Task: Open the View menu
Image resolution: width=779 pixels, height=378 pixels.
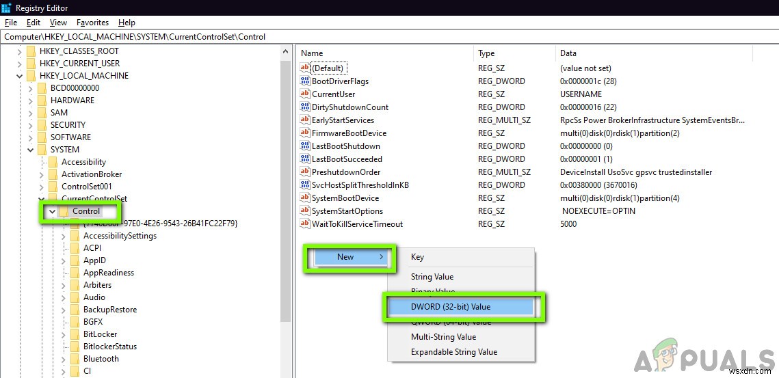Action: (x=58, y=23)
